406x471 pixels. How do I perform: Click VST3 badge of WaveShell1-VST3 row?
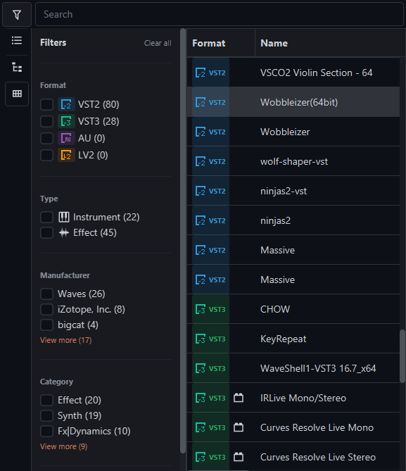(210, 368)
